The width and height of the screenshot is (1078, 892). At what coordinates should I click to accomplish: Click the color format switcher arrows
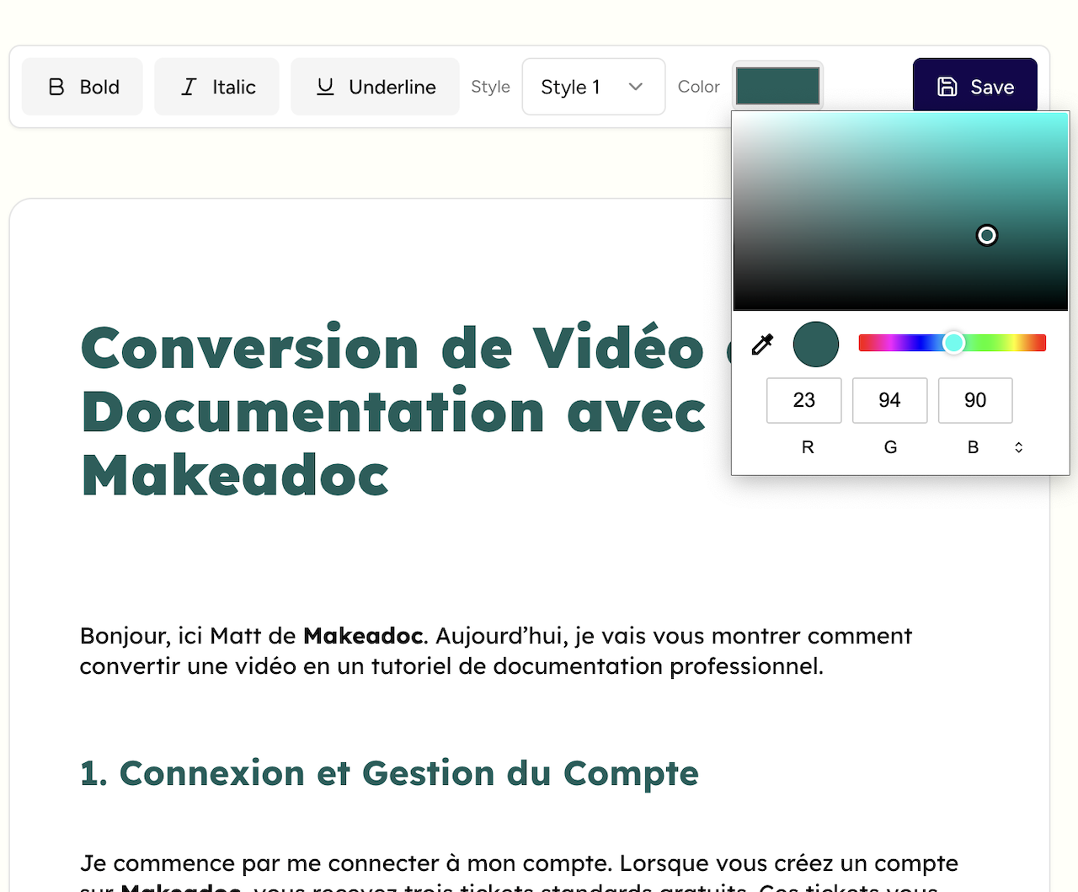click(x=1018, y=447)
